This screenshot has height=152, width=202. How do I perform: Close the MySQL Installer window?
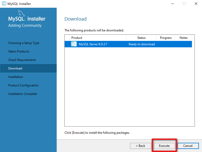tap(196, 4)
